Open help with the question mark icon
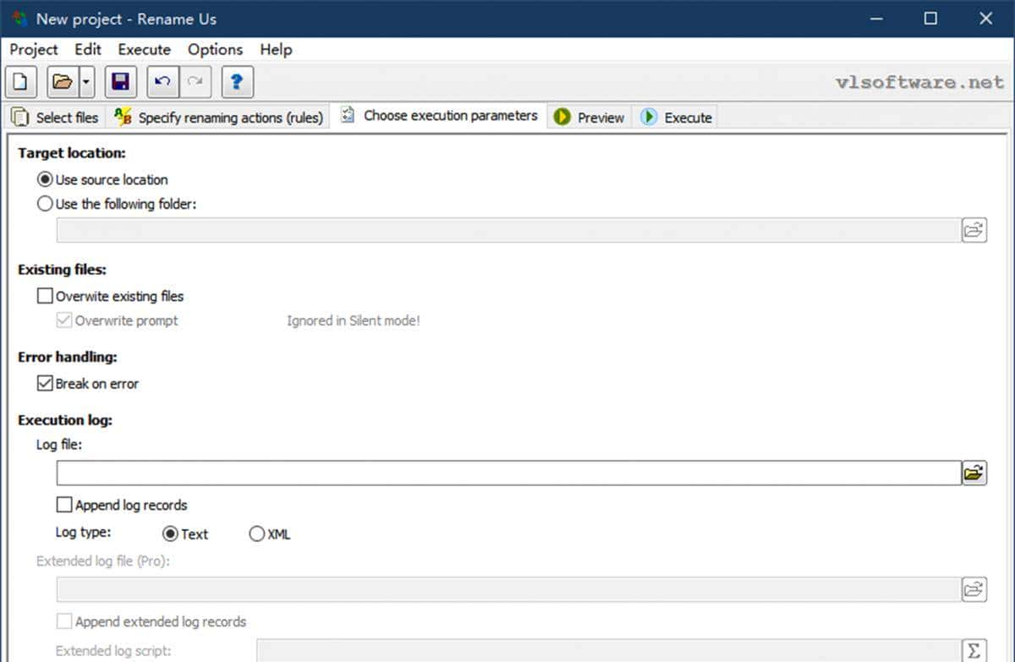The width and height of the screenshot is (1015, 662). pyautogui.click(x=237, y=82)
